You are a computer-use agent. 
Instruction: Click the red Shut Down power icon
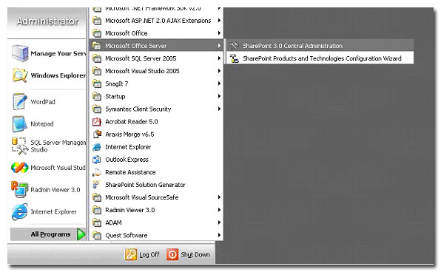tap(172, 254)
